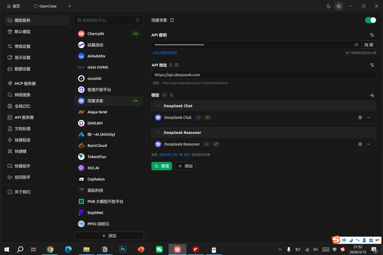
Task: Click the 检测 API key check button
Action: point(368,45)
